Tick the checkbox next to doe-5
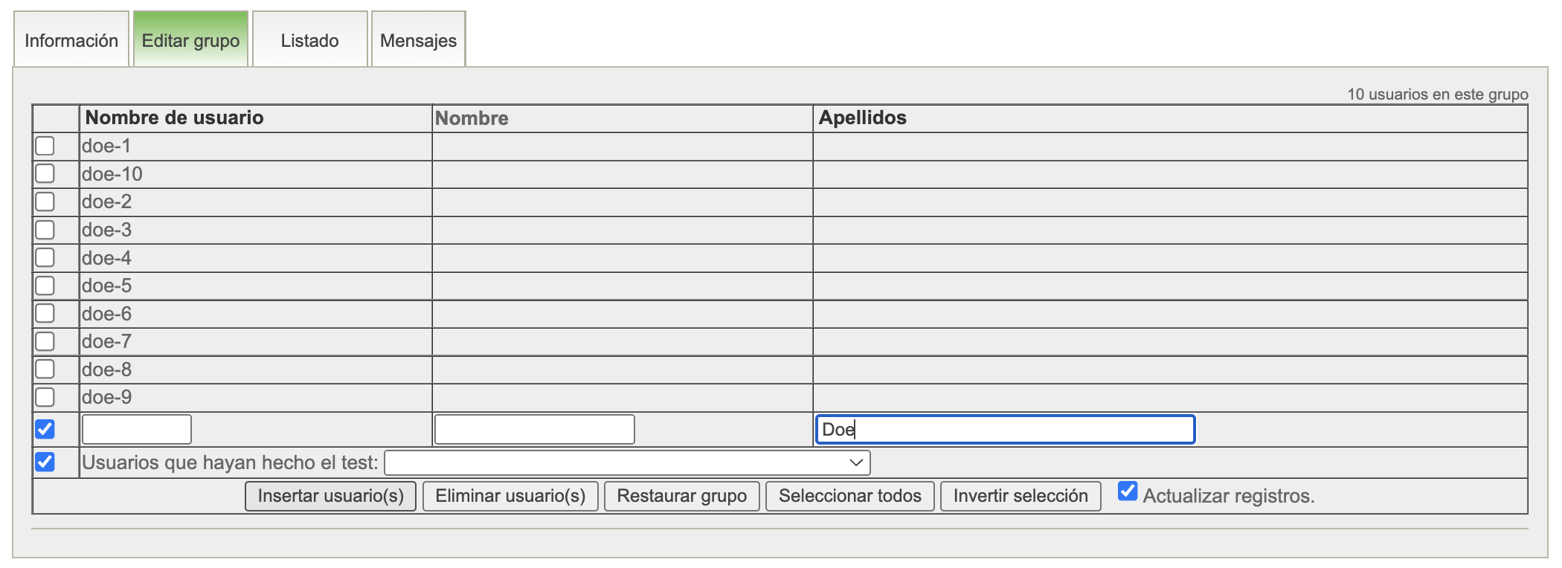Screen dimensions: 1562x568 point(45,285)
